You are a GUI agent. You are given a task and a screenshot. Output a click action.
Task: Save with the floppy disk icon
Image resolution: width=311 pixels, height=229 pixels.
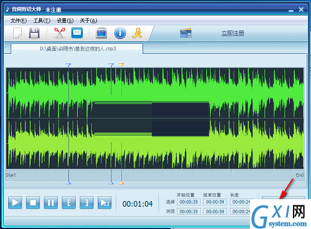pos(34,33)
